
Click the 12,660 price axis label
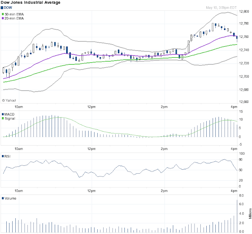tap(244, 102)
